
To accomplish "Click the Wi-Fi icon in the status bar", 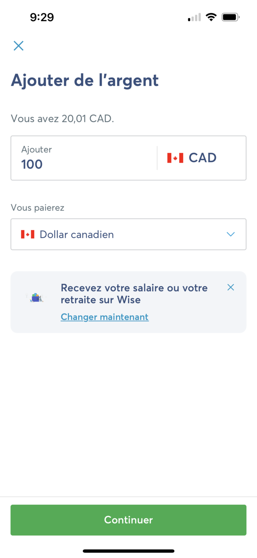I will [x=211, y=17].
